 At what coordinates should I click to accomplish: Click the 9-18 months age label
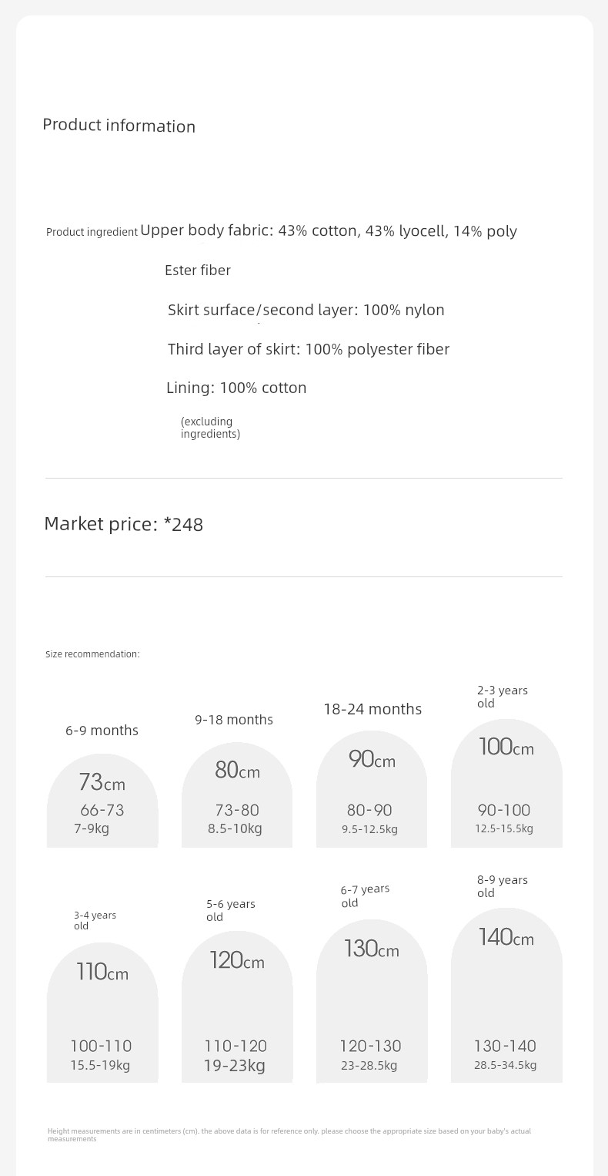pos(234,720)
